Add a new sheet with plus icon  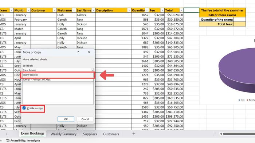tap(134, 134)
